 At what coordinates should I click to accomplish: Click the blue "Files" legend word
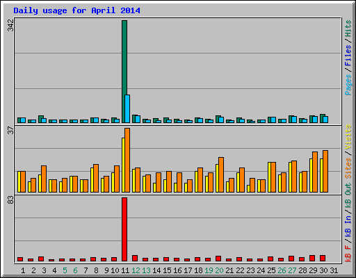click(x=348, y=56)
